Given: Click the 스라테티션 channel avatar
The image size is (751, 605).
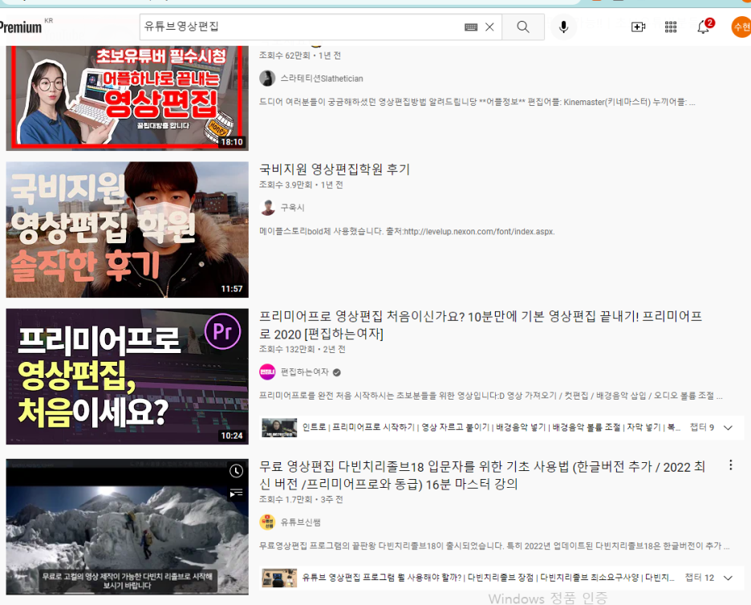Looking at the screenshot, I should [x=267, y=78].
